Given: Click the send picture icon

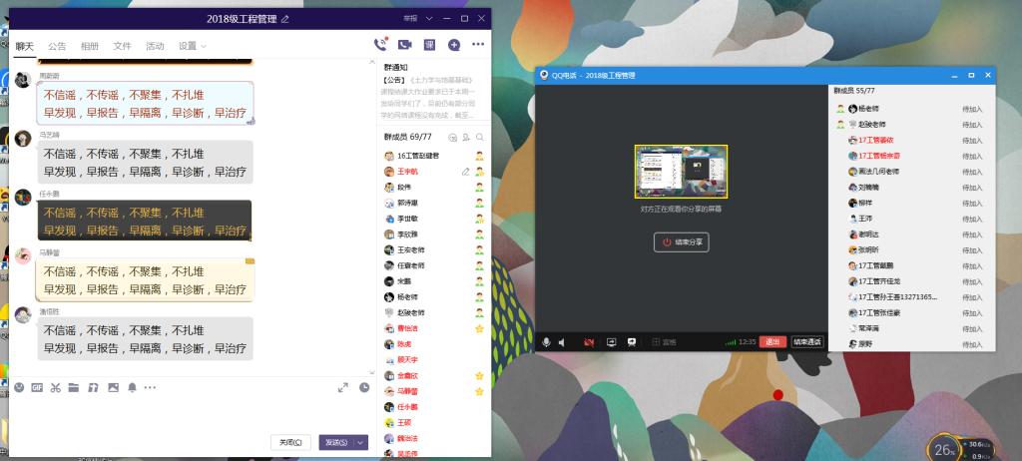Looking at the screenshot, I should [113, 387].
